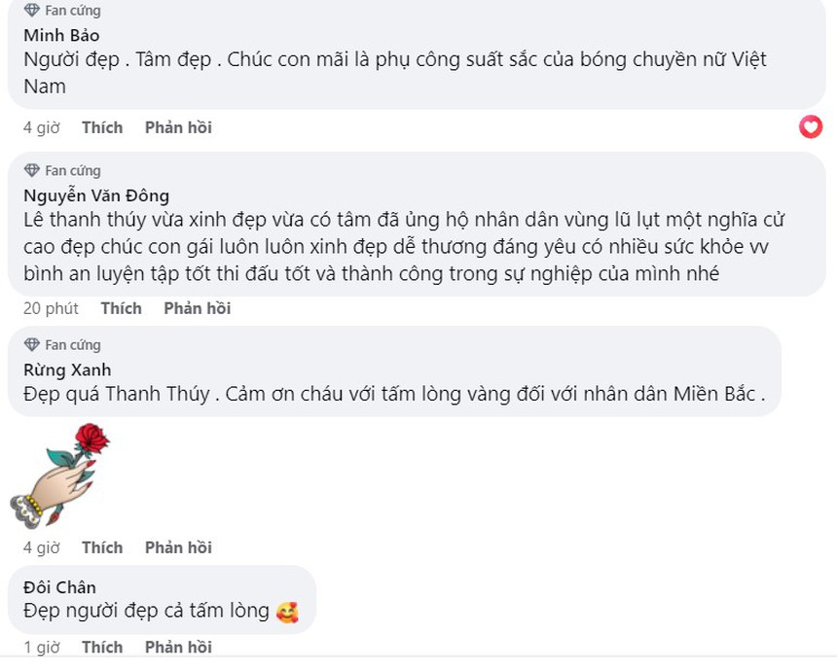This screenshot has width=837, height=668.
Task: Click Thích under Rừng Xanh's sticker
Action: [x=102, y=547]
